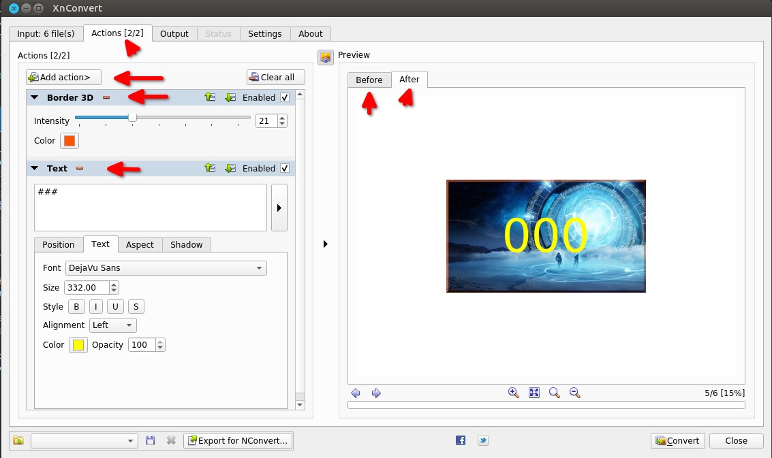The image size is (772, 458).
Task: Remove the Border 3D action with minus icon
Action: [x=106, y=97]
